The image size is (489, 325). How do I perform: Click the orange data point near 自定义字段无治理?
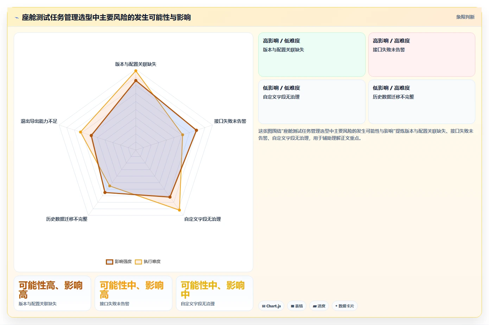[x=179, y=210]
